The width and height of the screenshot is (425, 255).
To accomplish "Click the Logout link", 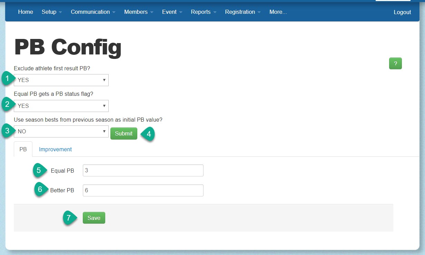I will click(402, 12).
